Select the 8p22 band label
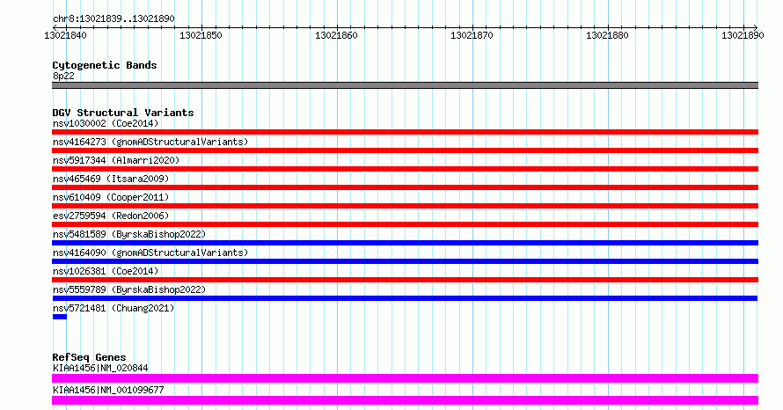 coord(63,76)
